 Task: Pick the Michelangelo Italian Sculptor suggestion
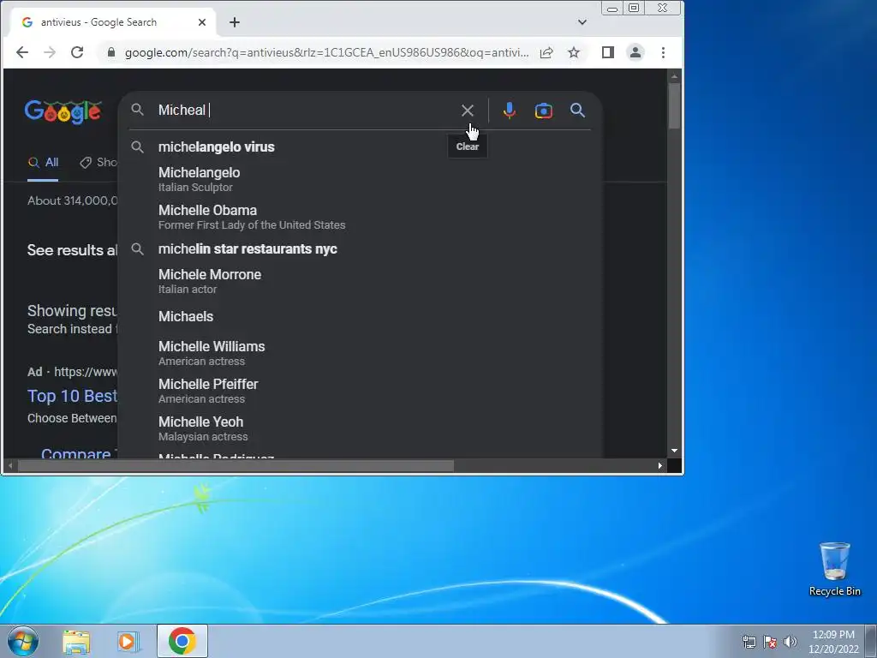coord(360,179)
